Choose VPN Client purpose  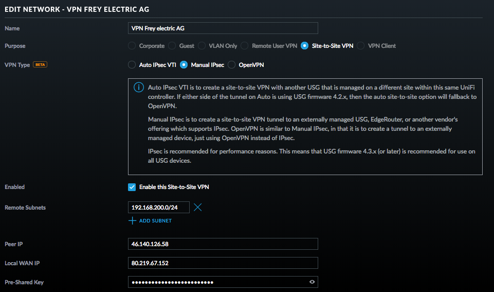(x=361, y=46)
